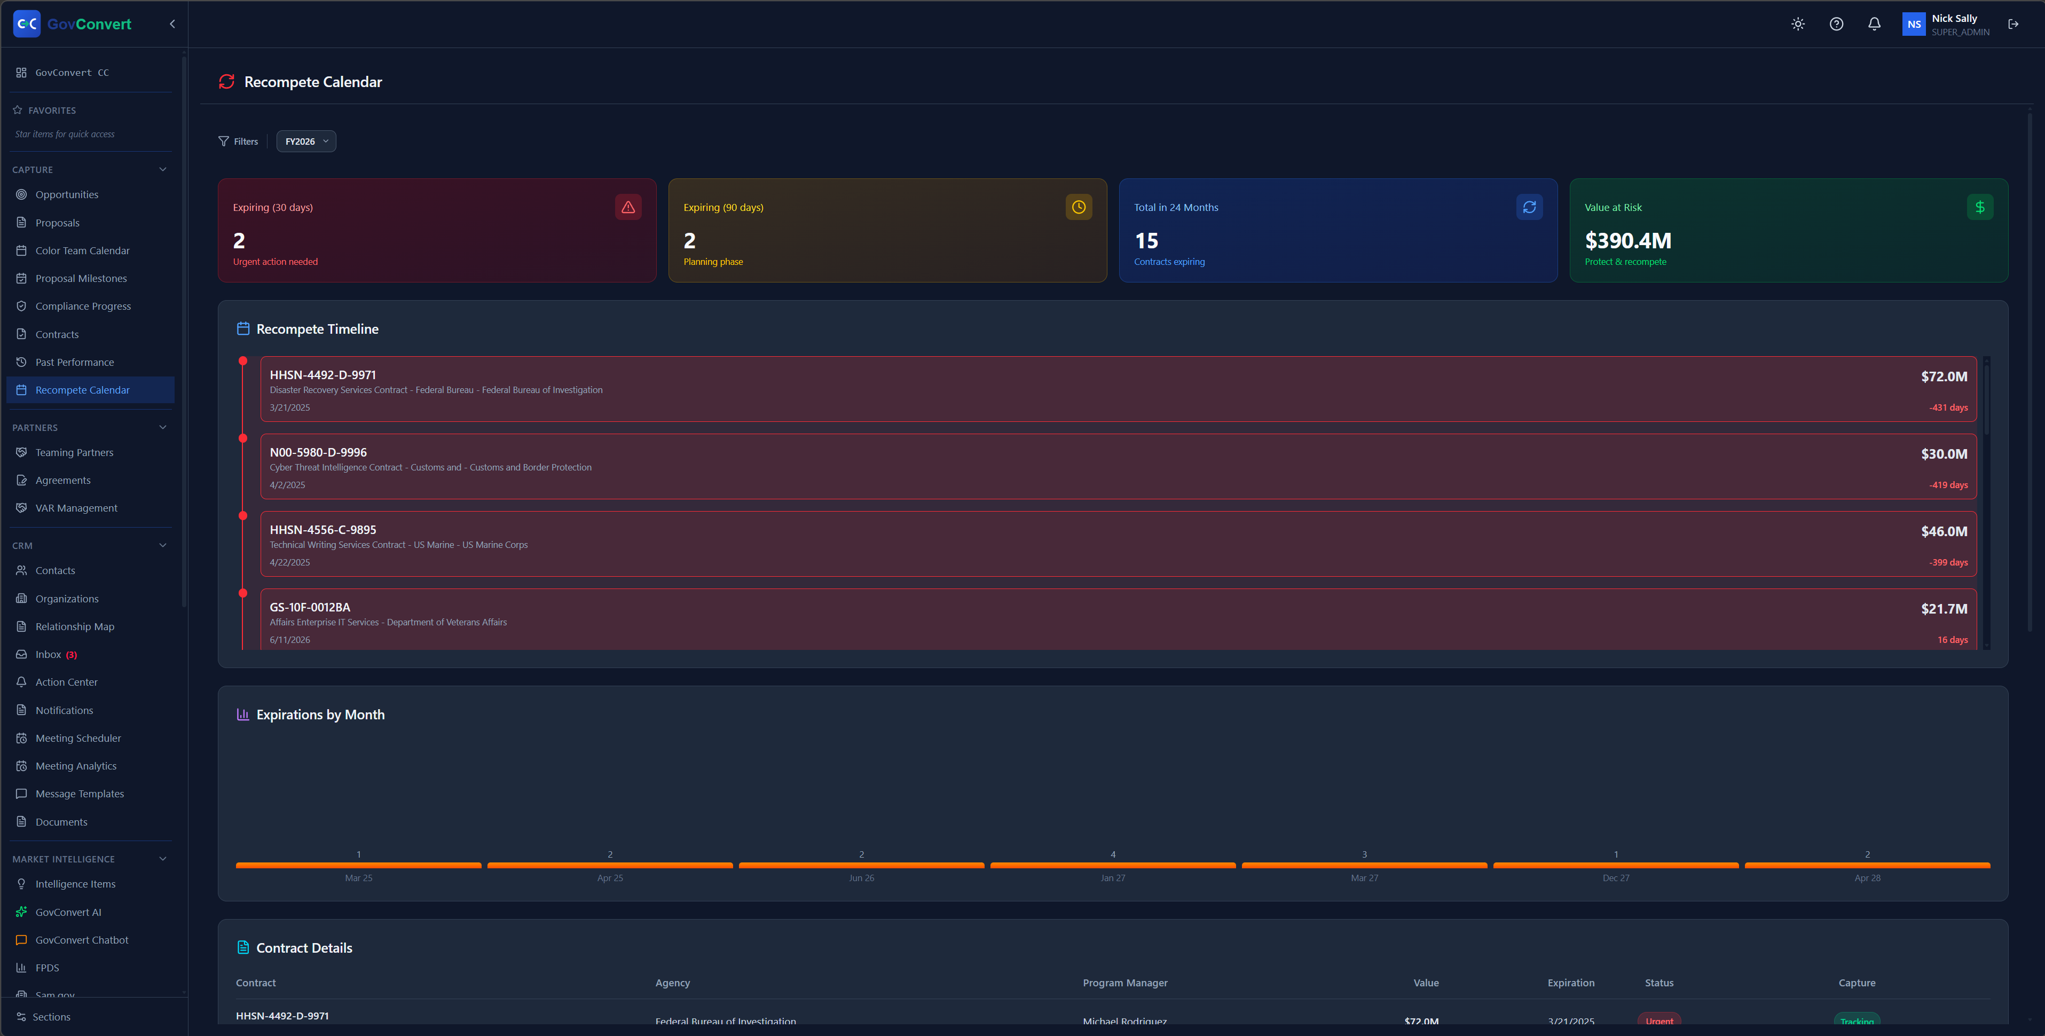2045x1036 pixels.
Task: Click the Total in 24 Months refresh icon
Action: click(x=1530, y=207)
